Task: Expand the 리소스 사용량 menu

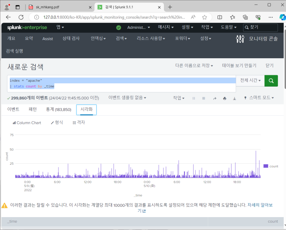Action: click(151, 38)
